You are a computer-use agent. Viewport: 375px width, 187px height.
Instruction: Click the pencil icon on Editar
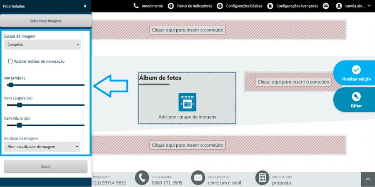pyautogui.click(x=356, y=96)
